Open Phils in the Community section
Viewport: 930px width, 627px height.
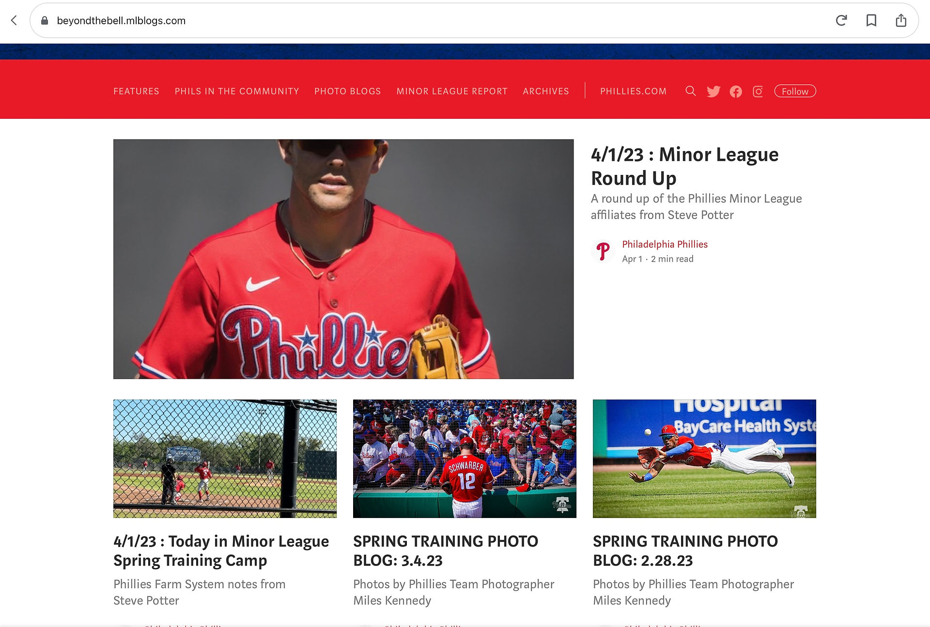point(237,91)
